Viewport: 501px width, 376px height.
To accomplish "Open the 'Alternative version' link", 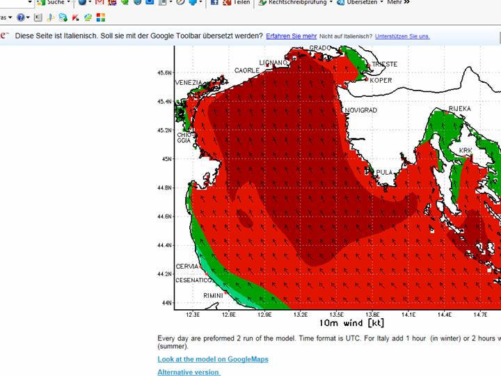I will (189, 372).
